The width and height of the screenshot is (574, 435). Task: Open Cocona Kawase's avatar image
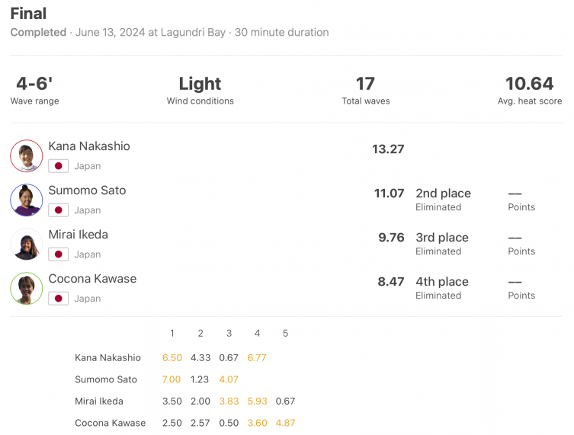coord(27,289)
